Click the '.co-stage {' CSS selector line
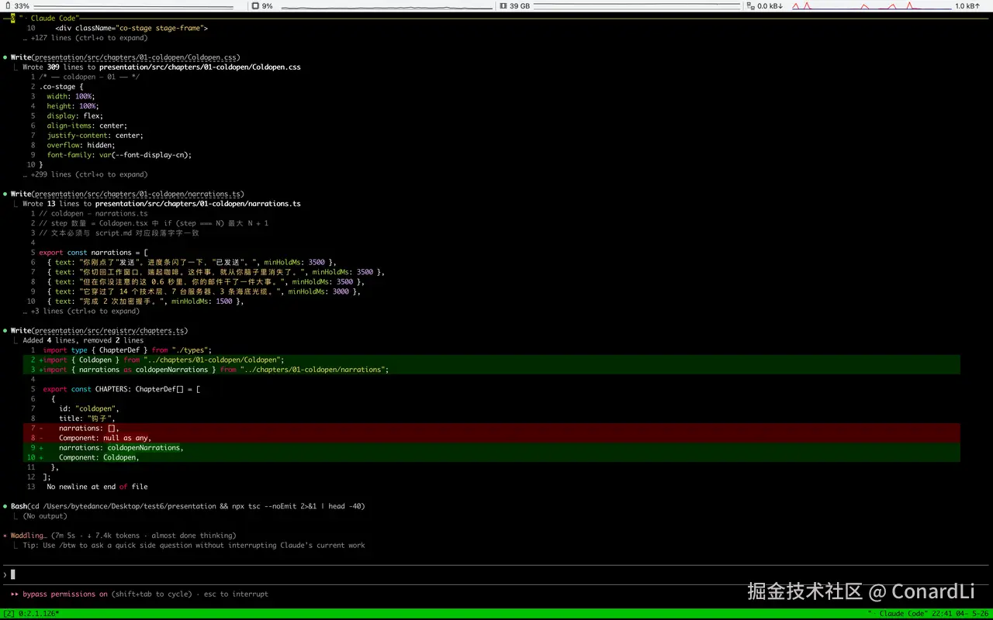993x620 pixels. click(x=61, y=86)
